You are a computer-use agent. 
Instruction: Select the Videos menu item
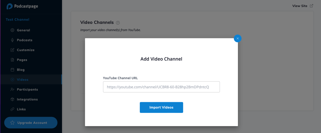(31, 79)
